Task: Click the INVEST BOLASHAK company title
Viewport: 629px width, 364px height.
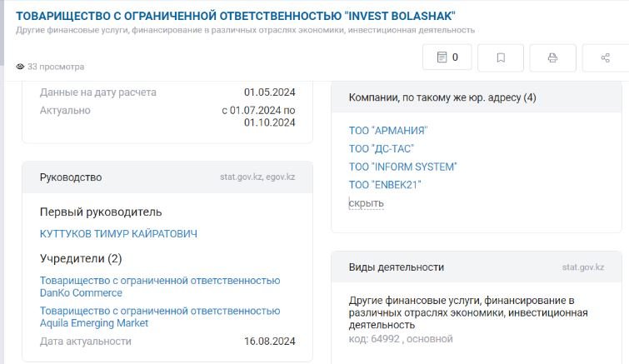Action: (x=236, y=16)
